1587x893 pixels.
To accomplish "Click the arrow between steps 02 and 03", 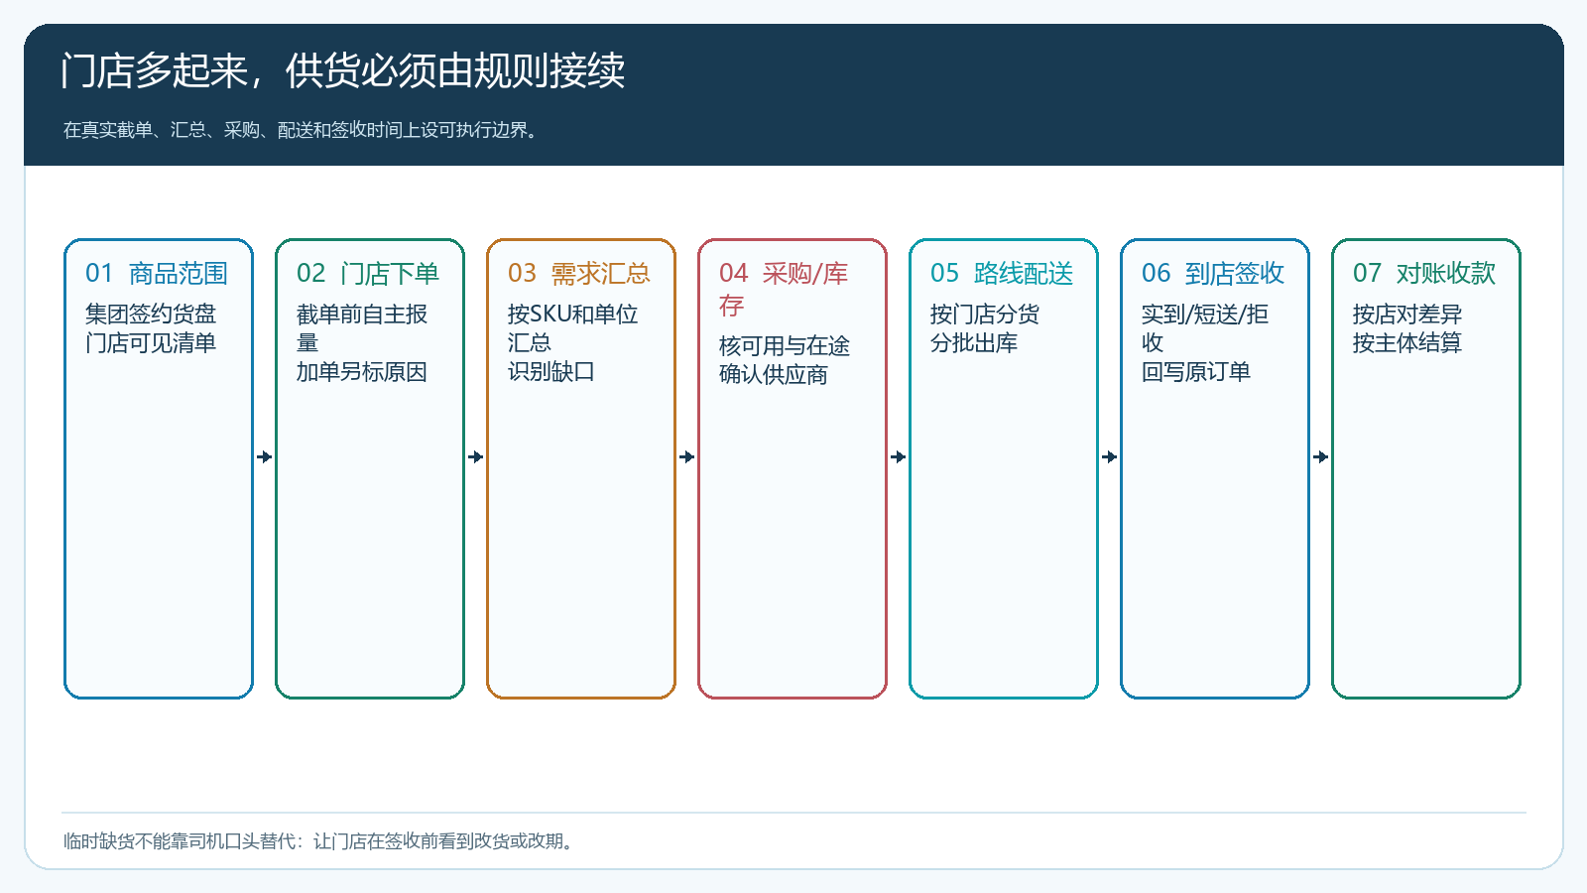I will click(x=476, y=457).
